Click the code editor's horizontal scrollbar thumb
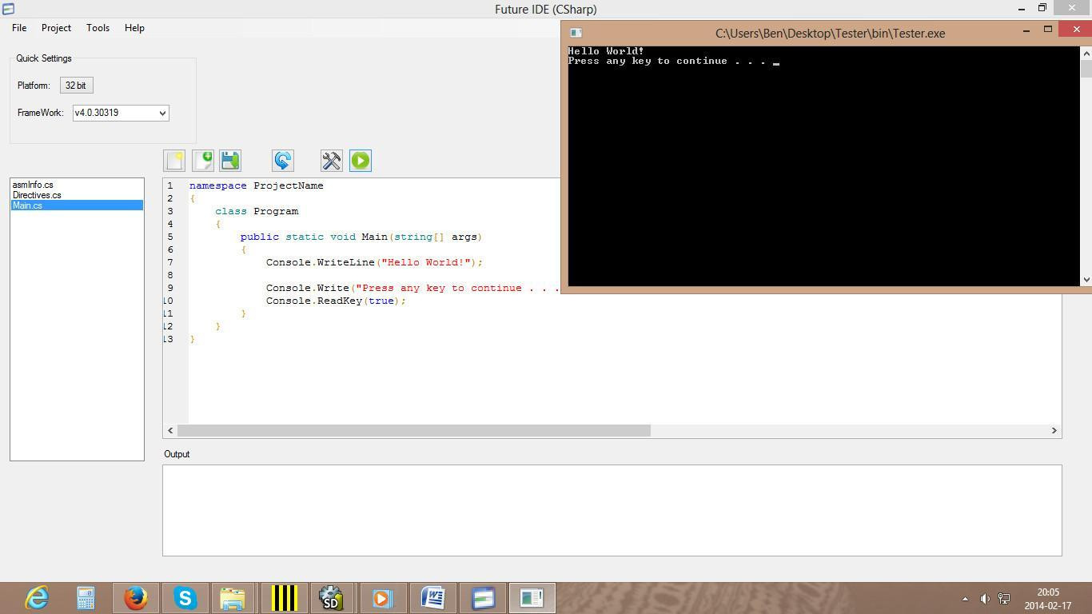 point(414,430)
